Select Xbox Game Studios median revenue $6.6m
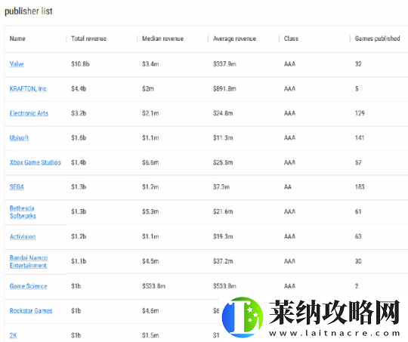Screen dimensions: 408x342 point(150,162)
